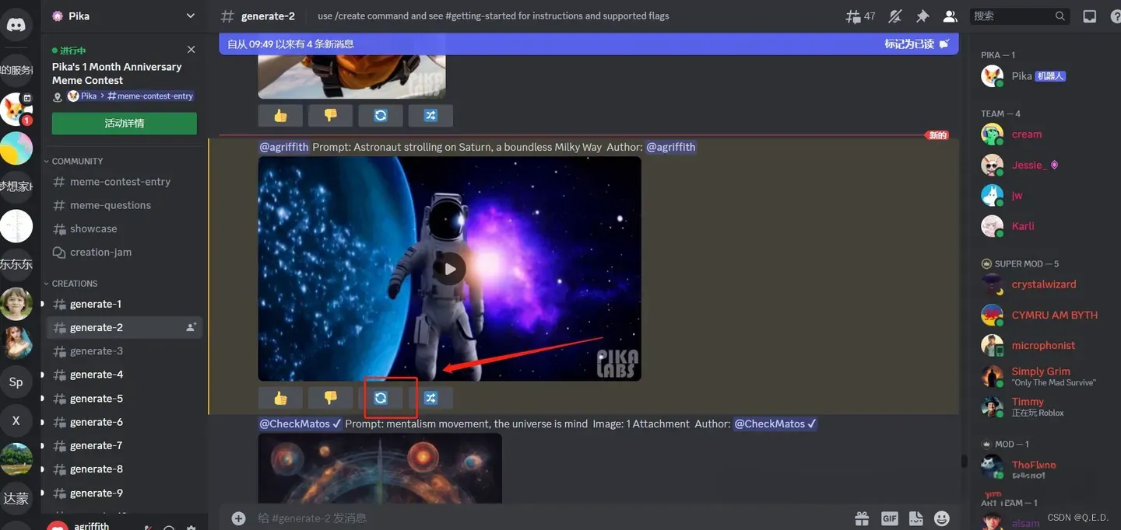Click regenerate icon under top video
1121x530 pixels.
tap(381, 115)
